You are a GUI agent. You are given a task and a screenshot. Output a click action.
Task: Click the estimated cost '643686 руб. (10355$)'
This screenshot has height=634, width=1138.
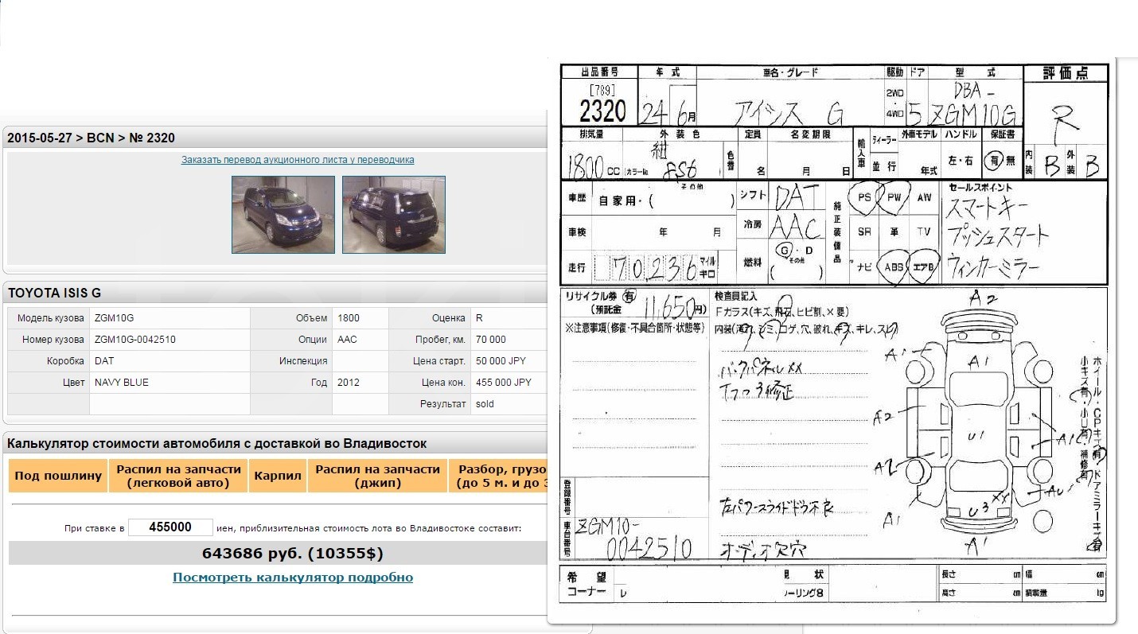(293, 553)
